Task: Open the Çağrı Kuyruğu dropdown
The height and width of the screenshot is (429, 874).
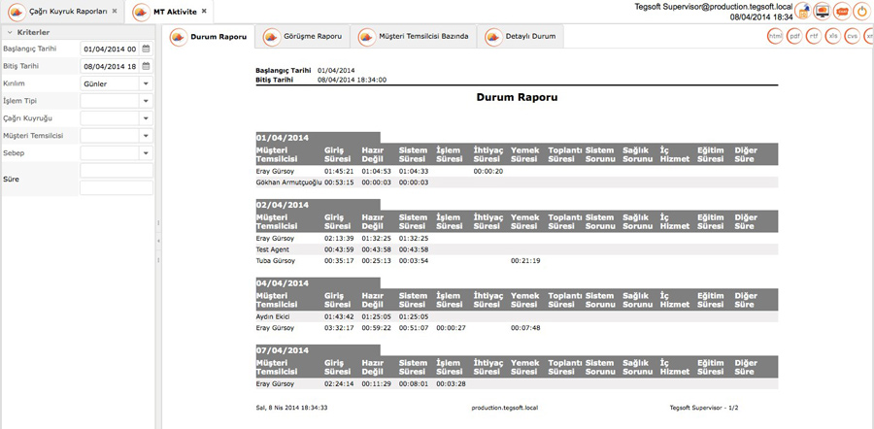Action: (x=146, y=118)
